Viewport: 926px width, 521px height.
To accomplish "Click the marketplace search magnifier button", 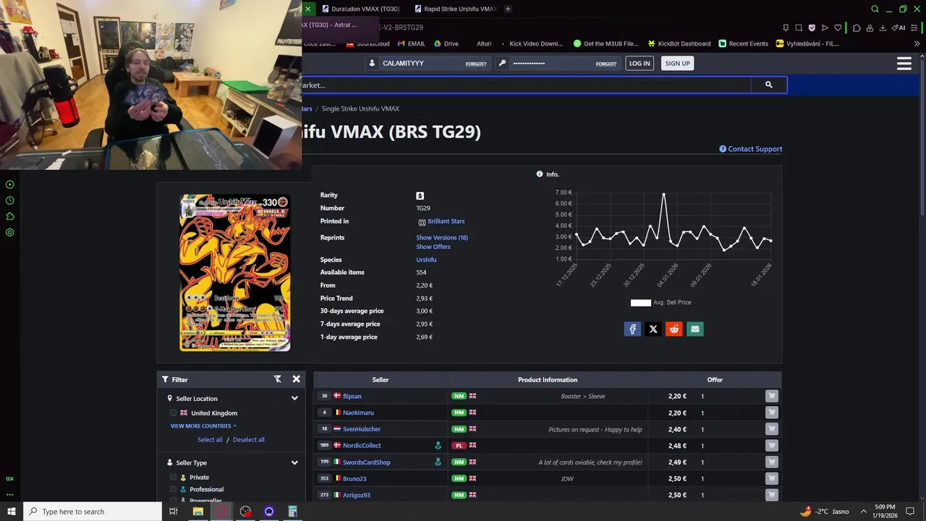I will pos(768,85).
